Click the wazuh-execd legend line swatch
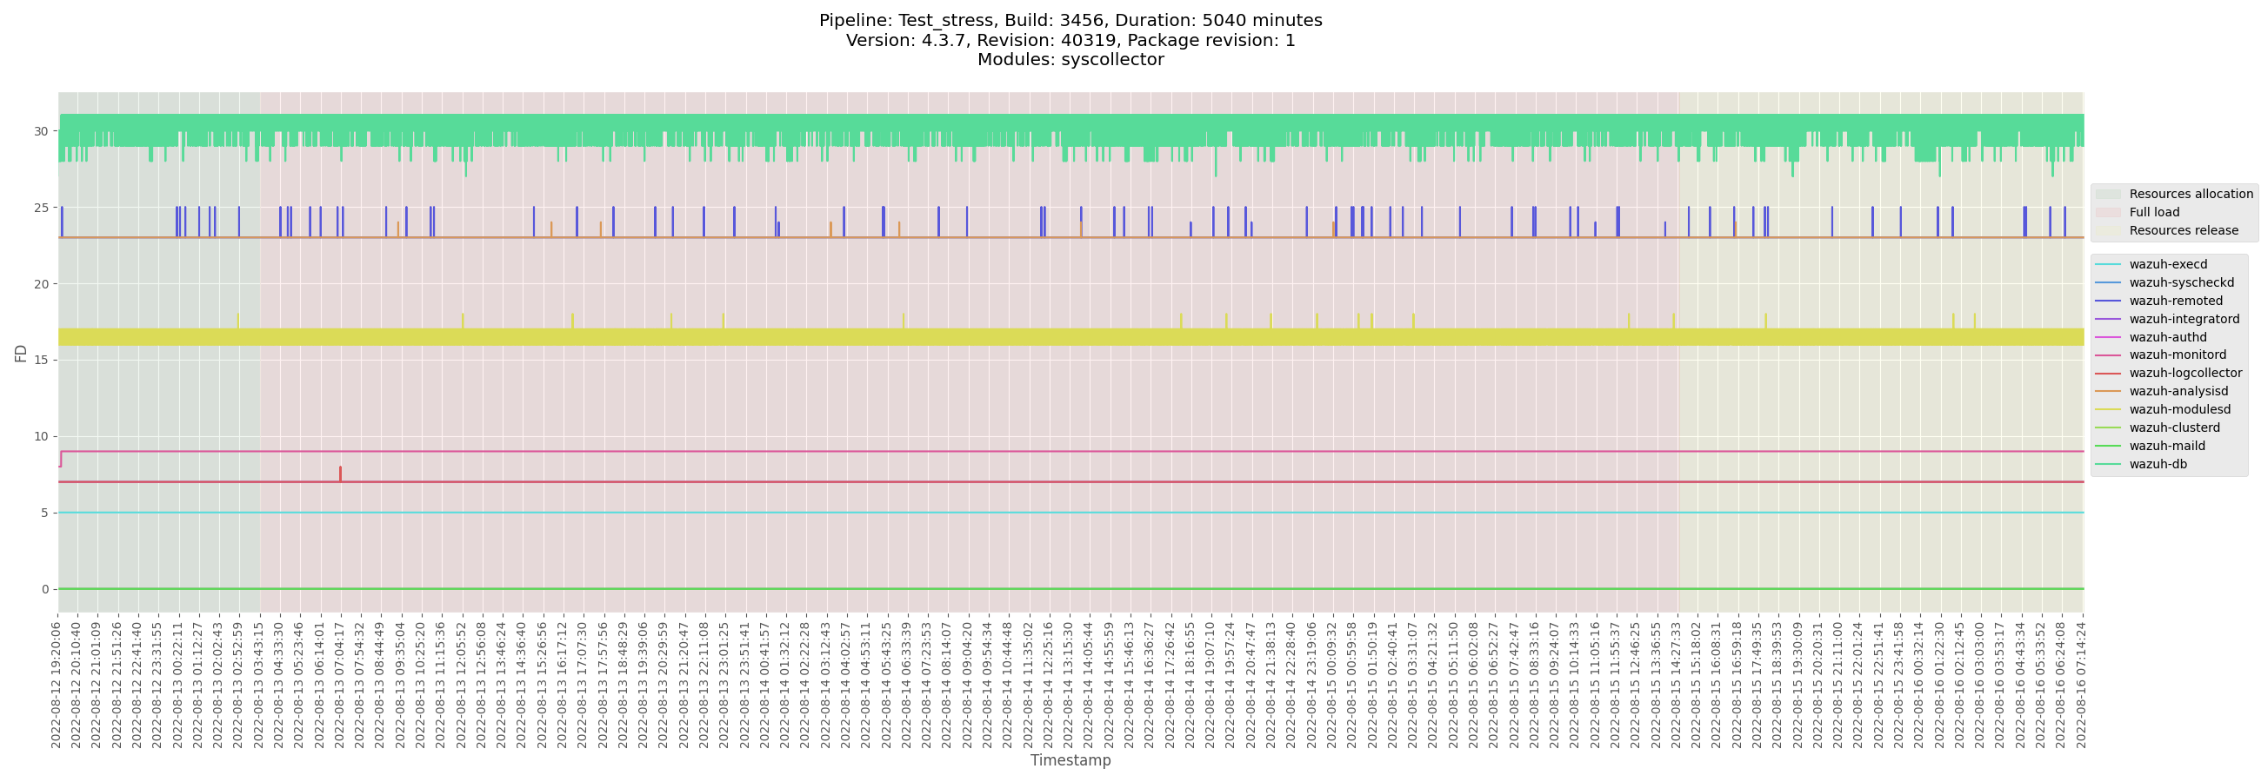This screenshot has height=782, width=2261. (2107, 264)
